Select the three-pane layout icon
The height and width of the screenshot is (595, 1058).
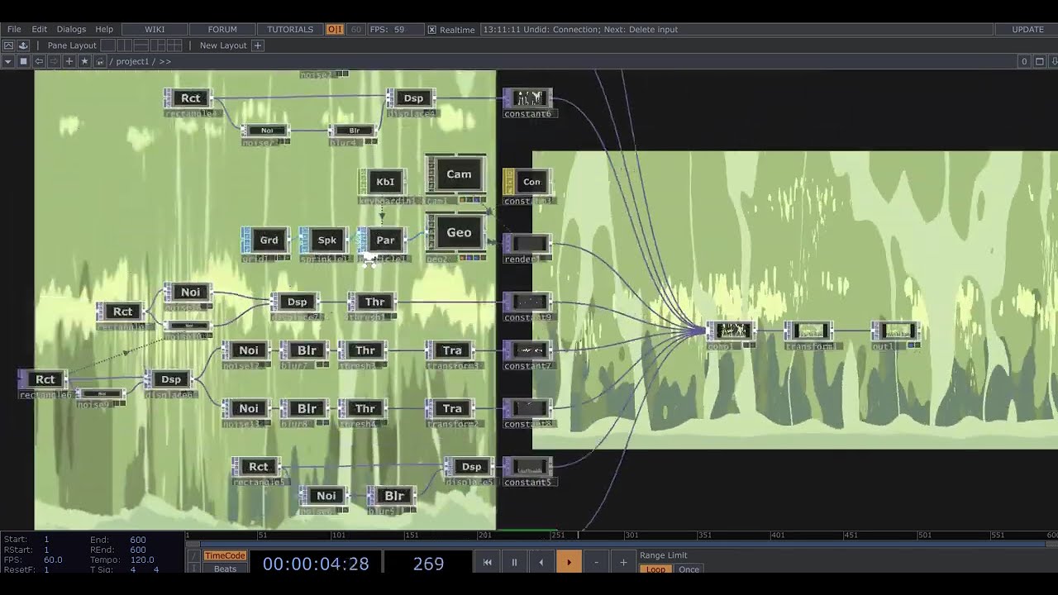click(158, 45)
